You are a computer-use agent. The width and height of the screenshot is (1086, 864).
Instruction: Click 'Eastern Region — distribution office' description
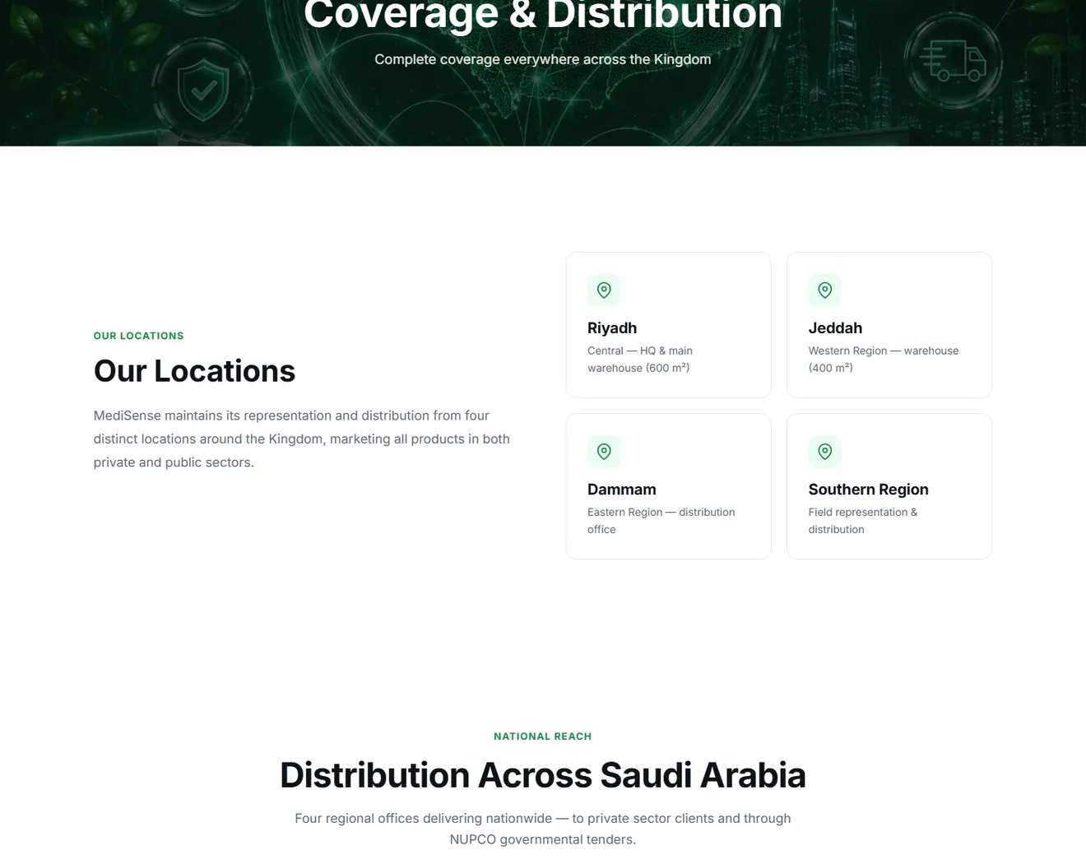coord(661,521)
